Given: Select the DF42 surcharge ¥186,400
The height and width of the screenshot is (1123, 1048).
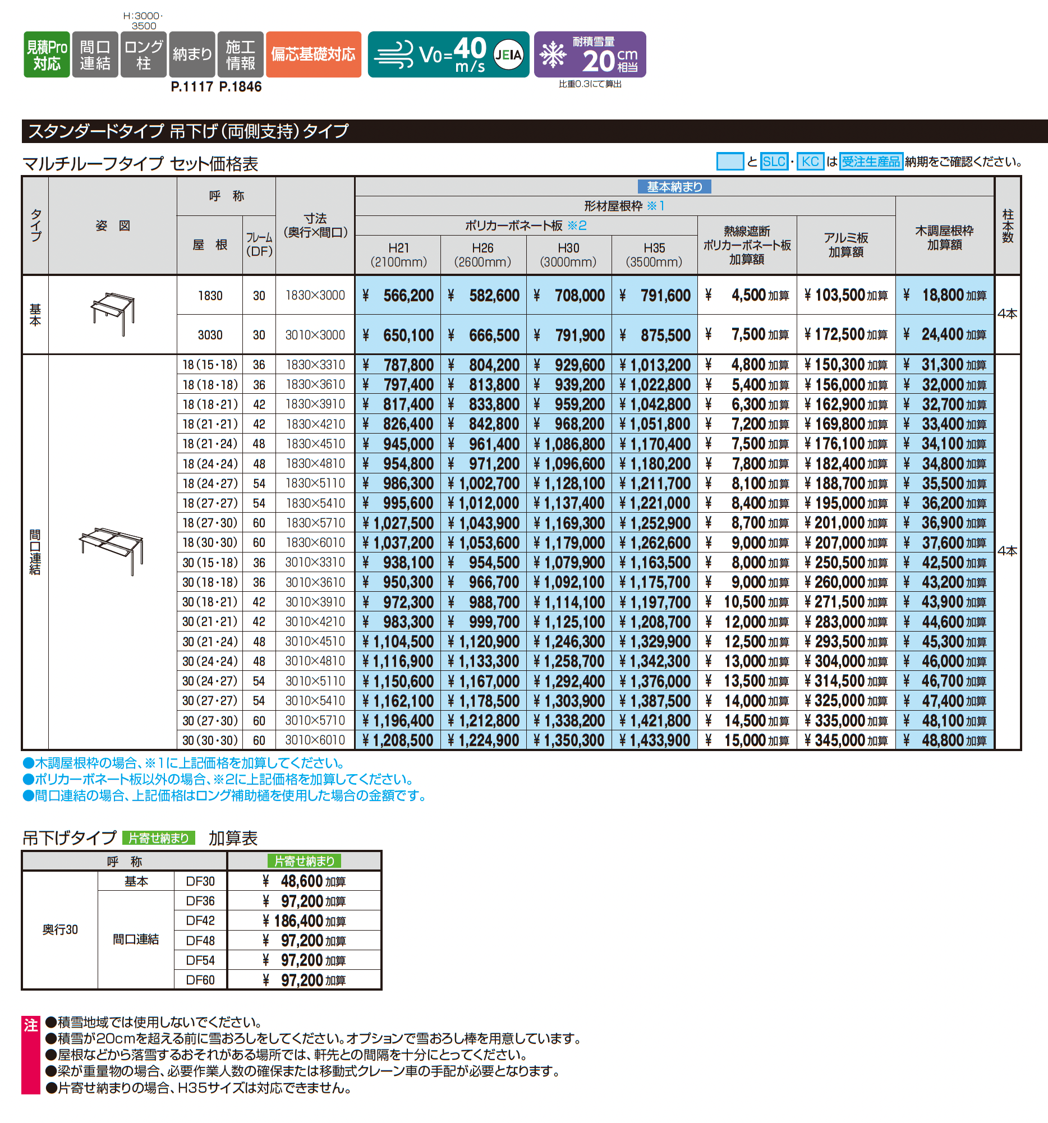Looking at the screenshot, I should [304, 921].
